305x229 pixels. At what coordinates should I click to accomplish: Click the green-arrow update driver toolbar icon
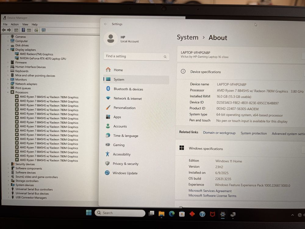pos(36,30)
